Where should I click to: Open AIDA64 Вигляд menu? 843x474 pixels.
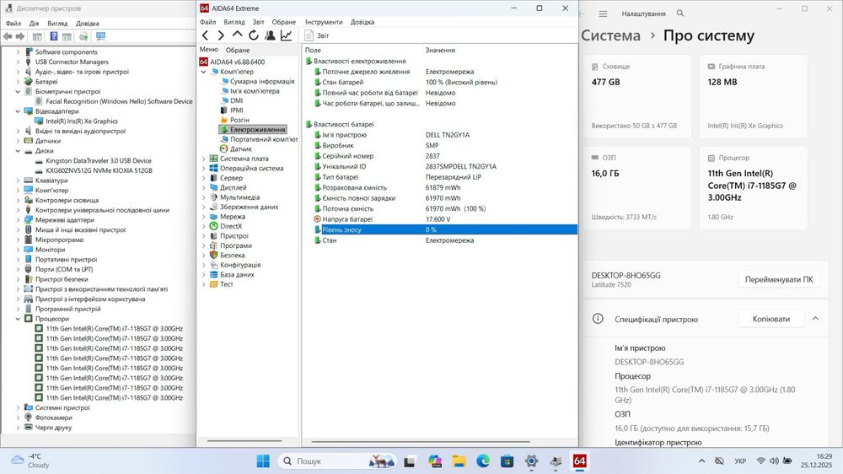234,22
